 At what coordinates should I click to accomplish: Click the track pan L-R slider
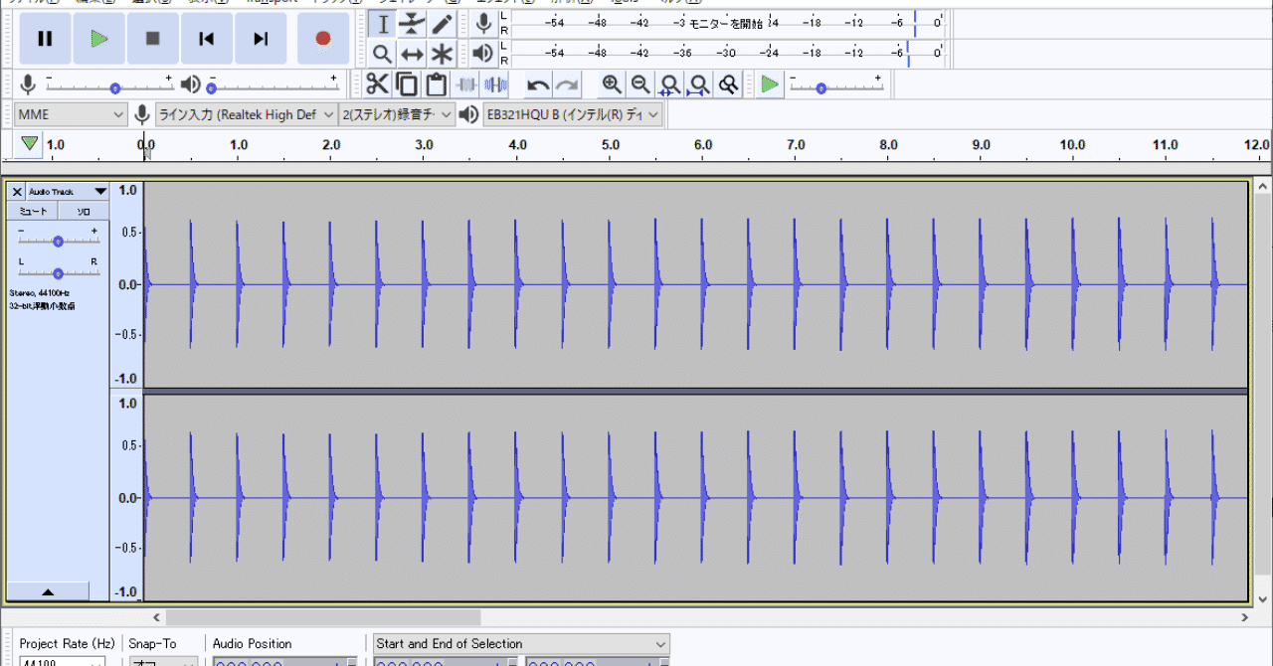point(58,271)
